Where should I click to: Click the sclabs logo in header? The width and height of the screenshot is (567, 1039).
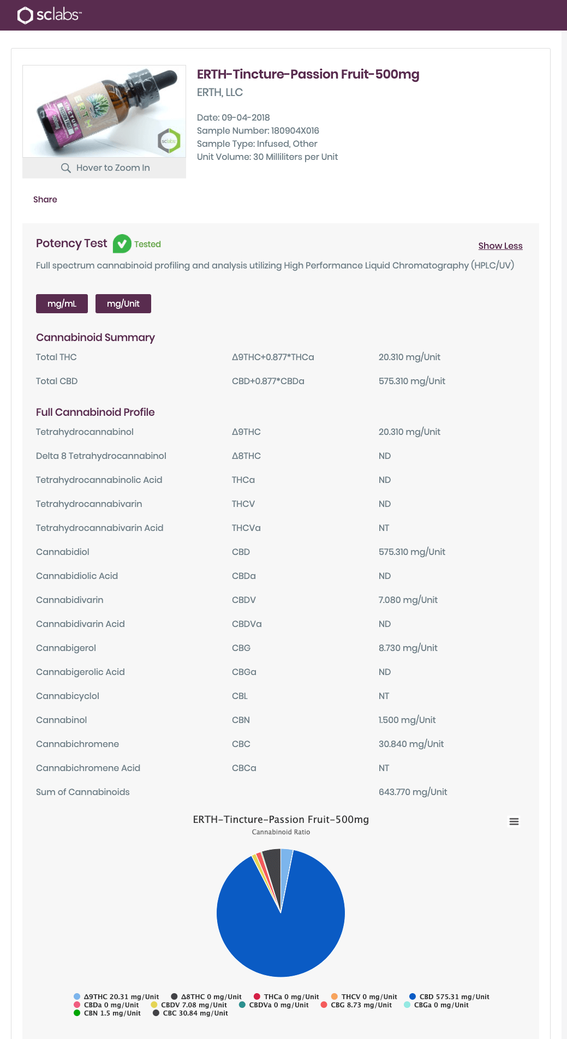[49, 15]
